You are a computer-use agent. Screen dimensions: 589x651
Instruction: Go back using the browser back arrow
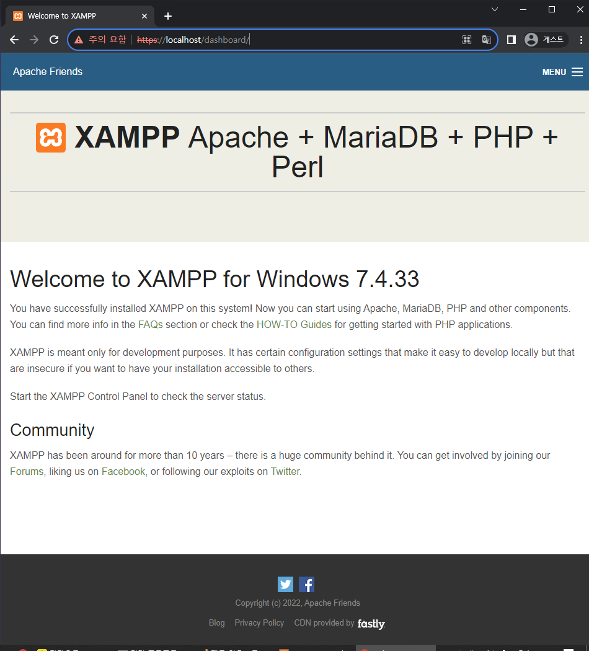(x=14, y=40)
